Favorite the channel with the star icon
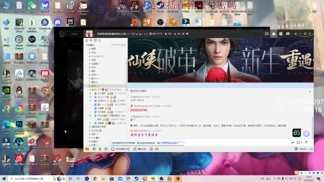This screenshot has height=182, width=324. (x=175, y=34)
